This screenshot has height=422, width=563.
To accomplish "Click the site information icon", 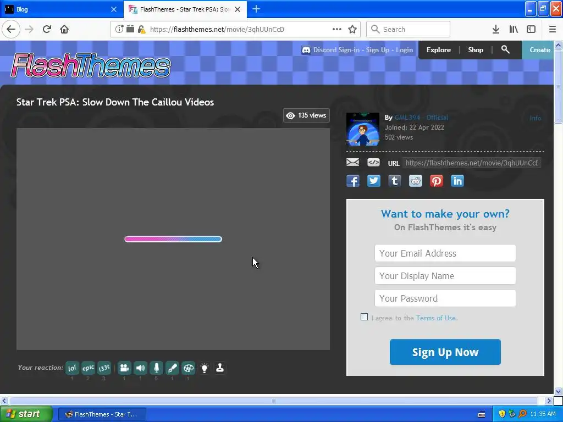I will (x=119, y=29).
